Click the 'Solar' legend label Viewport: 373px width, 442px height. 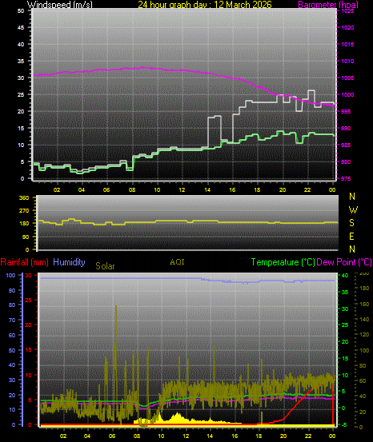click(x=105, y=266)
